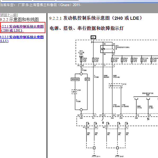Viewport: 158px width, 158px height.
Task: Click subtitle 电源、搭铁、串行数据和故障指示灯
Action: coord(87,28)
